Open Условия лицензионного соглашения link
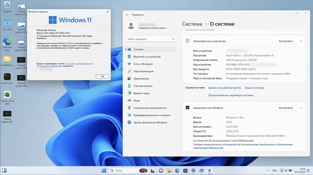 point(243,146)
